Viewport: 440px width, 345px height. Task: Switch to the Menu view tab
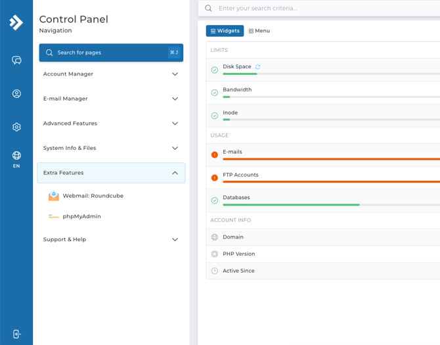[259, 31]
